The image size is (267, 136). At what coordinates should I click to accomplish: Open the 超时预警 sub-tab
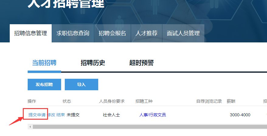click(141, 63)
